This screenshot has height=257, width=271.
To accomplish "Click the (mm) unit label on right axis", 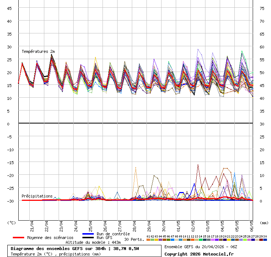I will (264, 222).
